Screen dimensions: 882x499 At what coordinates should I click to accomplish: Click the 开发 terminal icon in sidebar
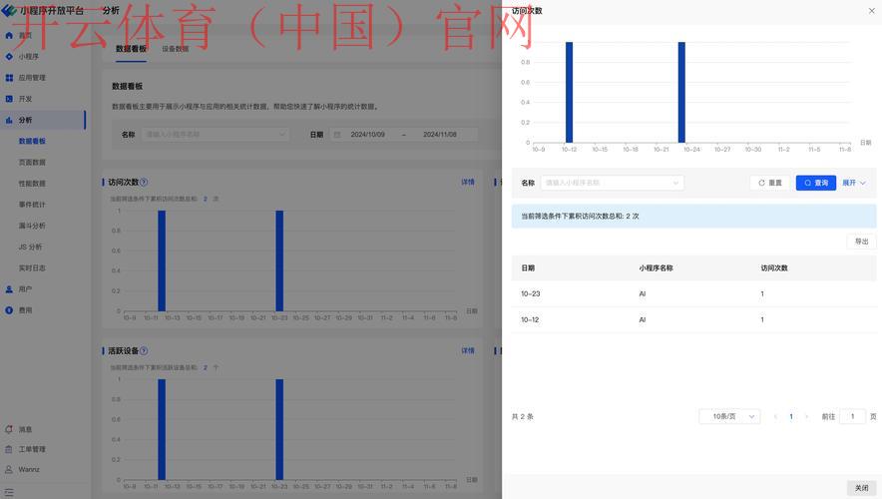click(x=9, y=99)
